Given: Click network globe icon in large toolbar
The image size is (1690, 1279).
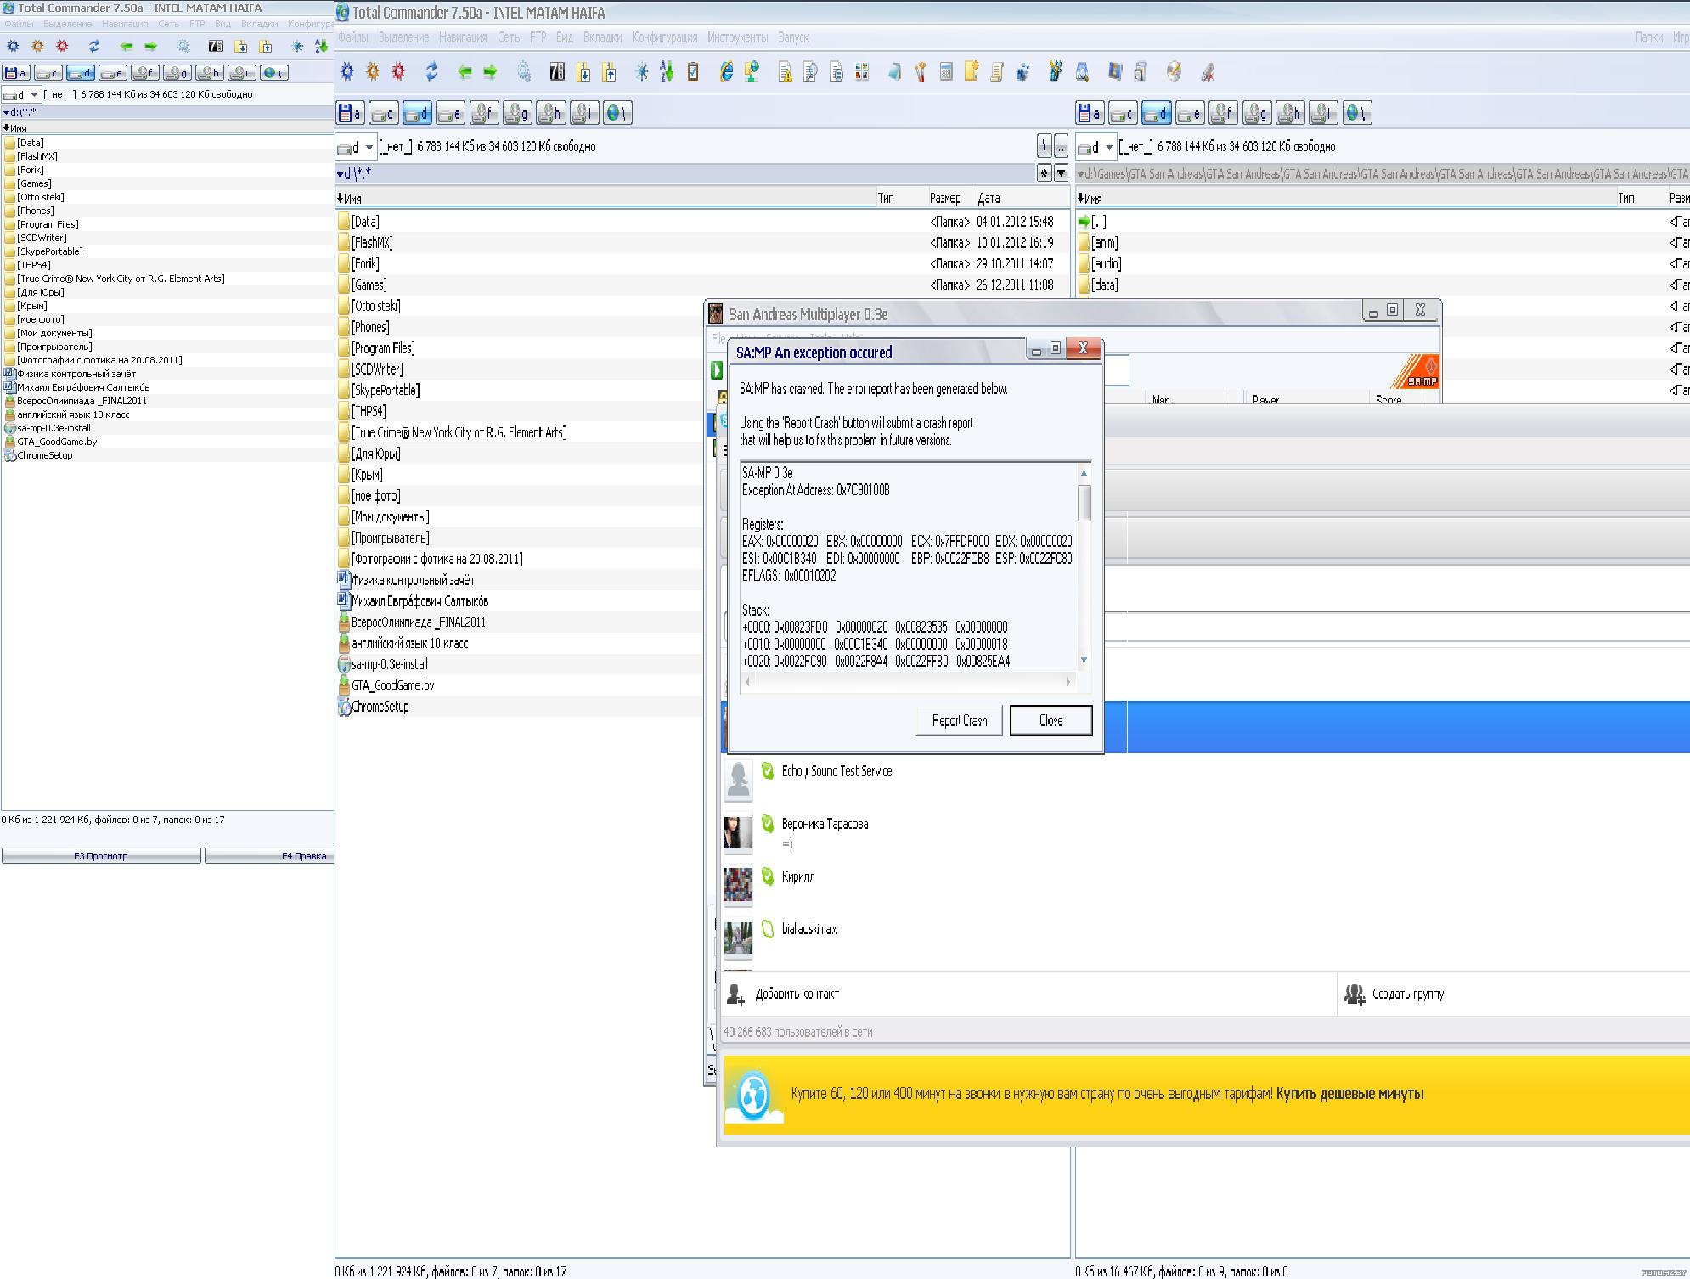Looking at the screenshot, I should pos(752,72).
